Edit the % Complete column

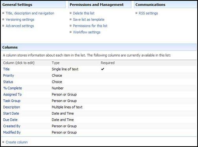coord(13,88)
